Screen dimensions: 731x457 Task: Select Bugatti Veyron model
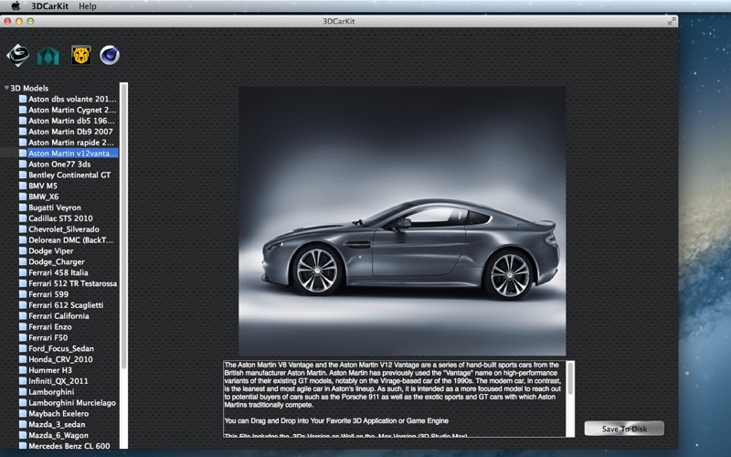55,207
